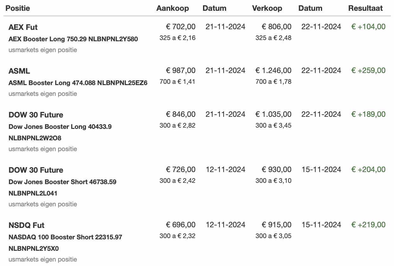
Task: Open the ASML position title
Action: pos(19,71)
